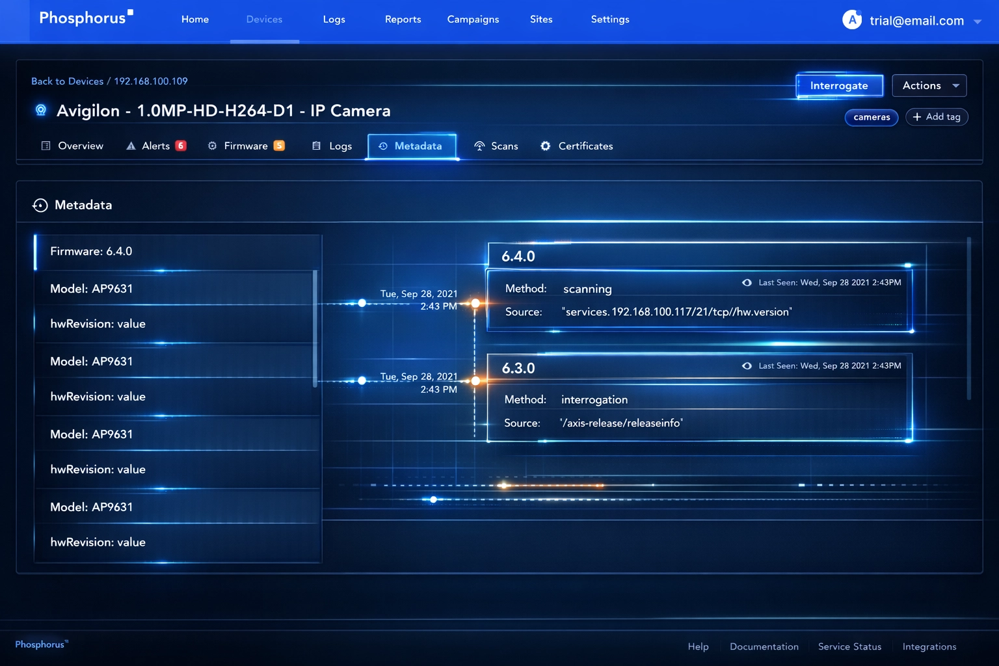Screen dimensions: 999x666
Task: Click the Certificates badge icon
Action: (545, 146)
